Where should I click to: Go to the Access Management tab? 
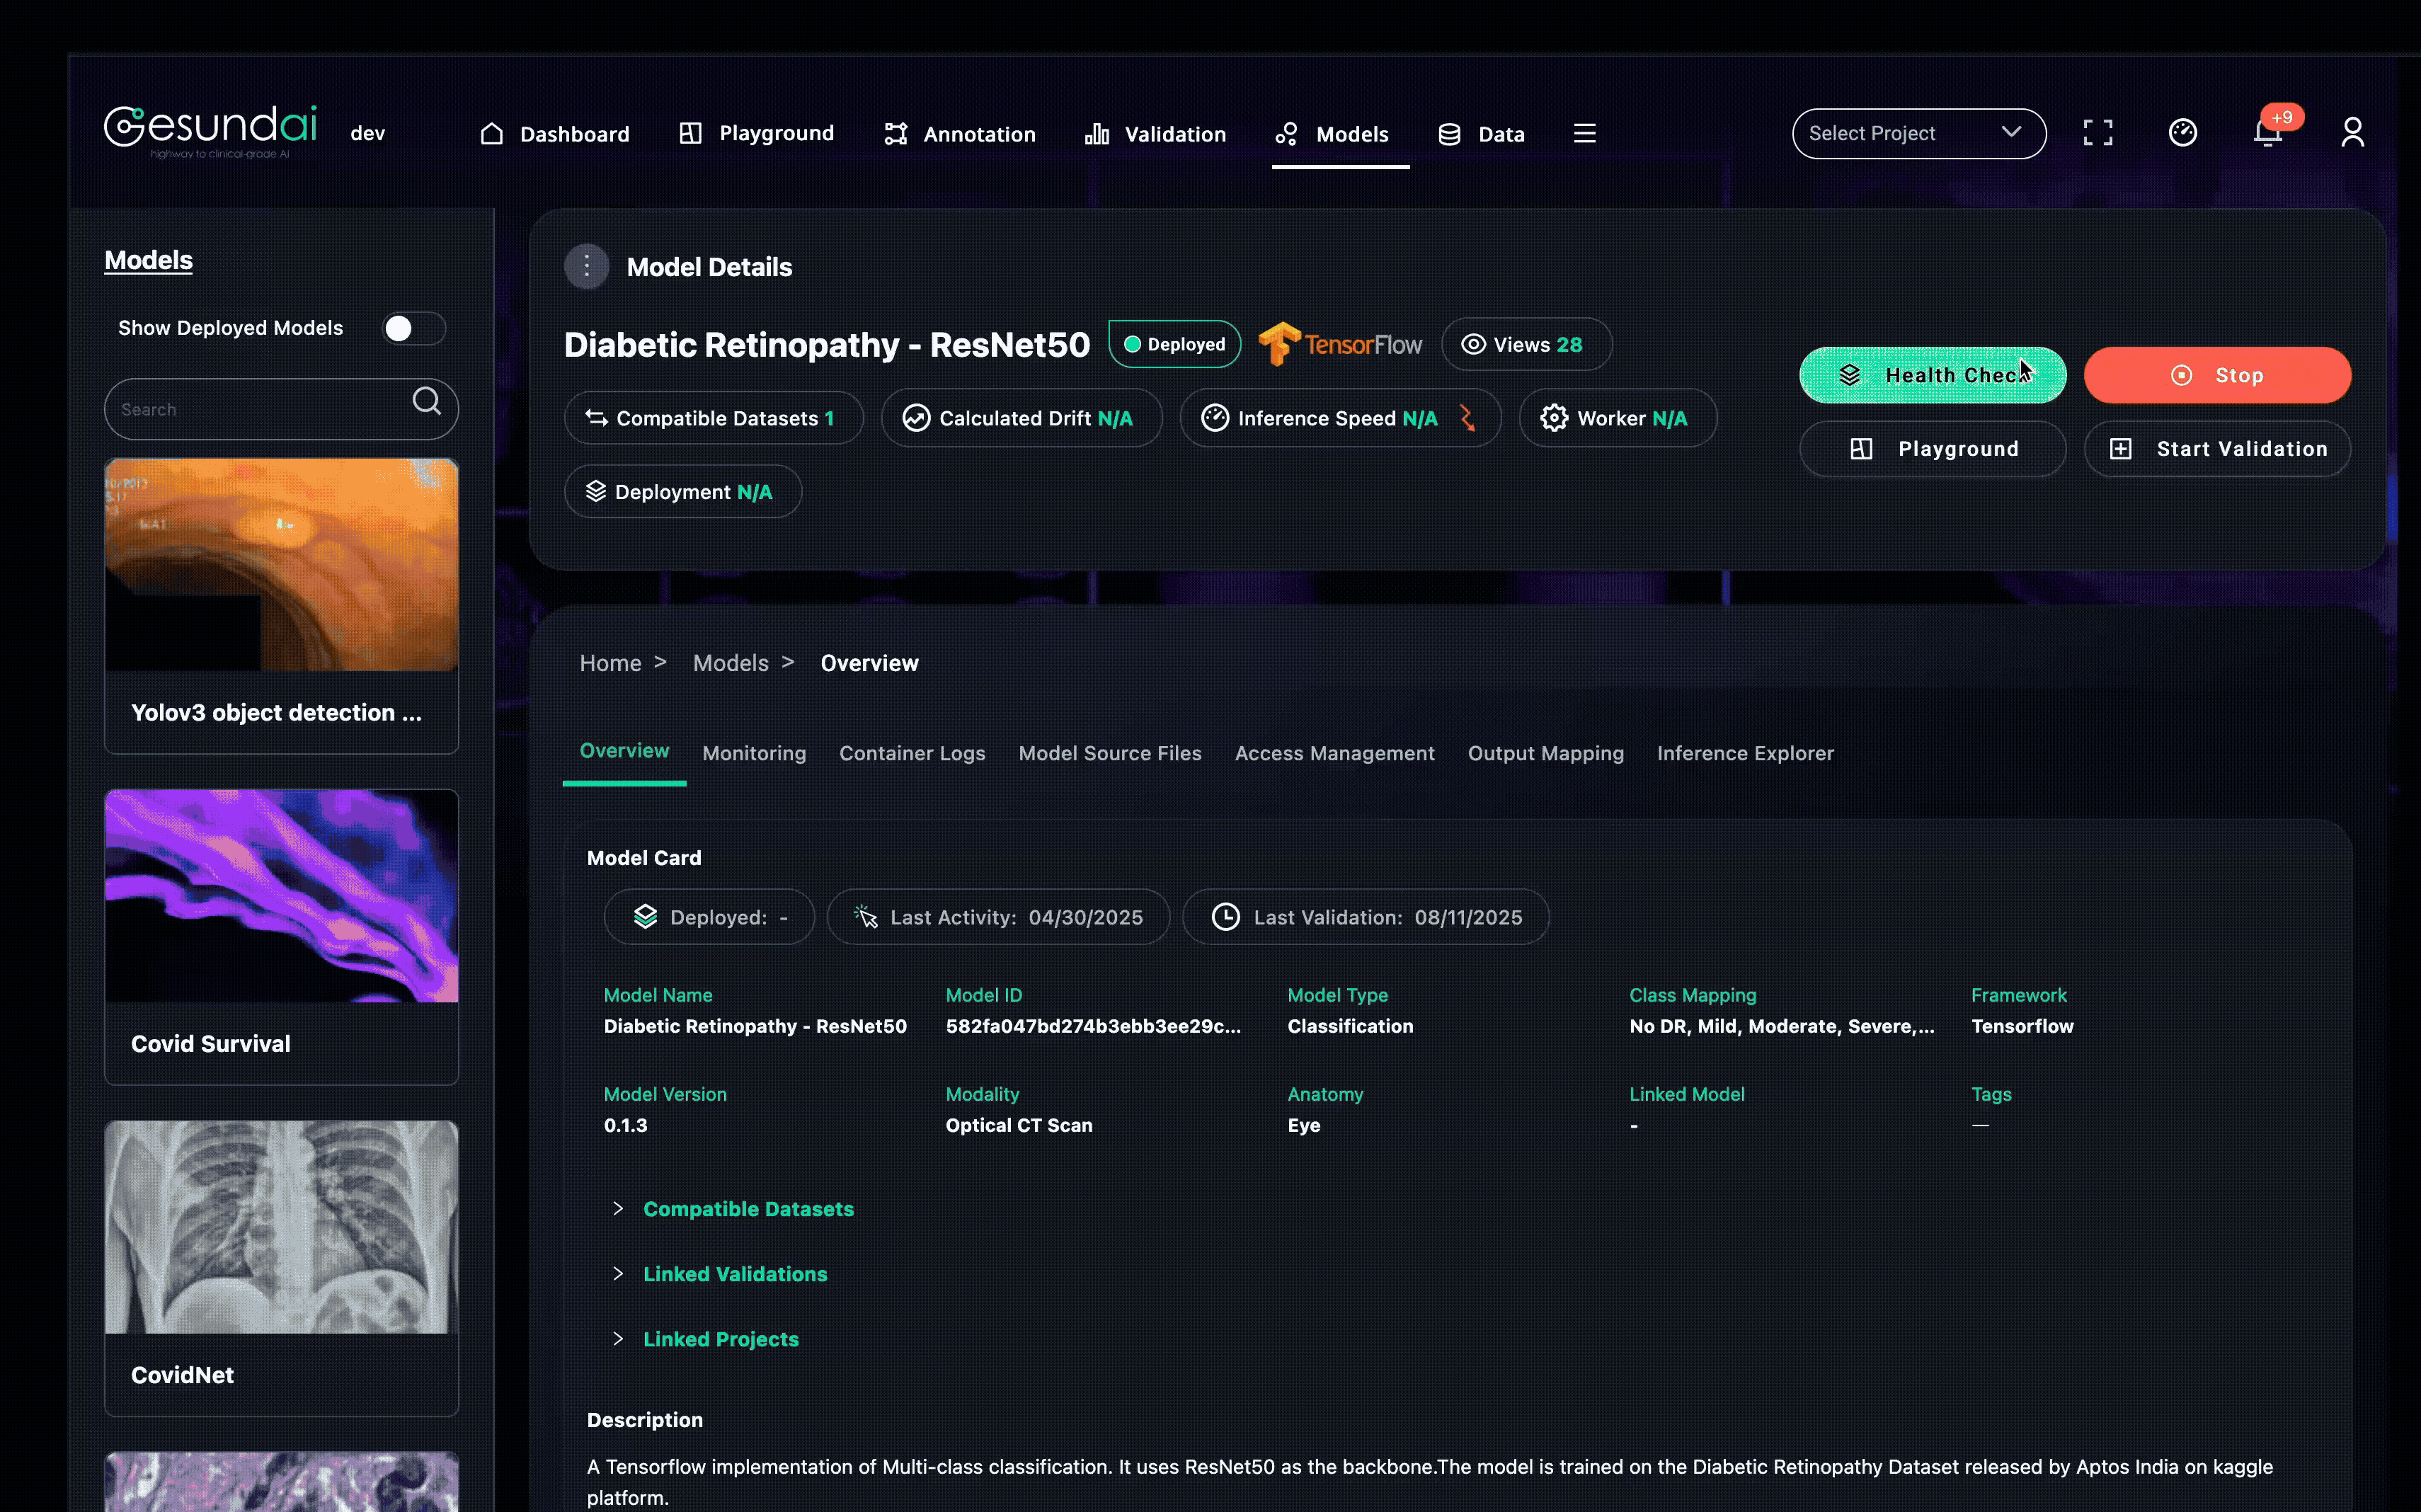[1334, 753]
